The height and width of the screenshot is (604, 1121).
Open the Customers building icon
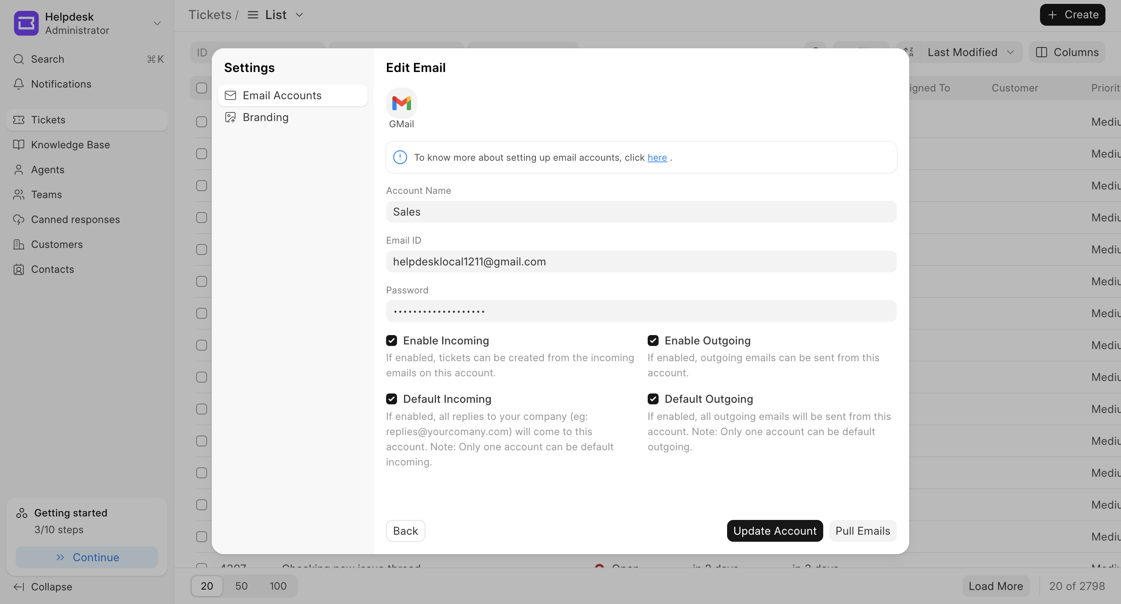click(x=19, y=244)
